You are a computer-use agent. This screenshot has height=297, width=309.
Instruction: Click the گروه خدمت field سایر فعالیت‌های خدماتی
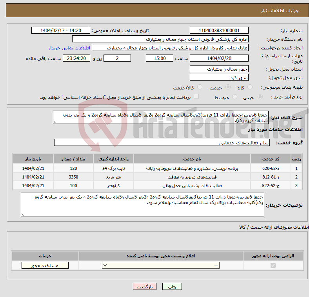(x=162, y=142)
